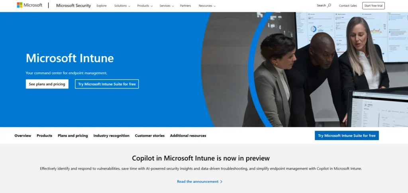Click the blue Try Microsoft Intune Suite button
This screenshot has height=193, width=408.
[347, 135]
